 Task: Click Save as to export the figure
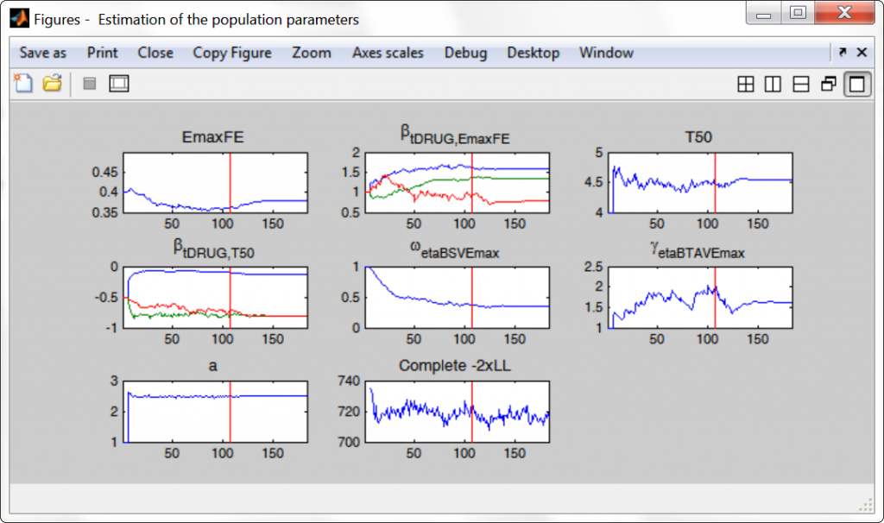pos(42,53)
